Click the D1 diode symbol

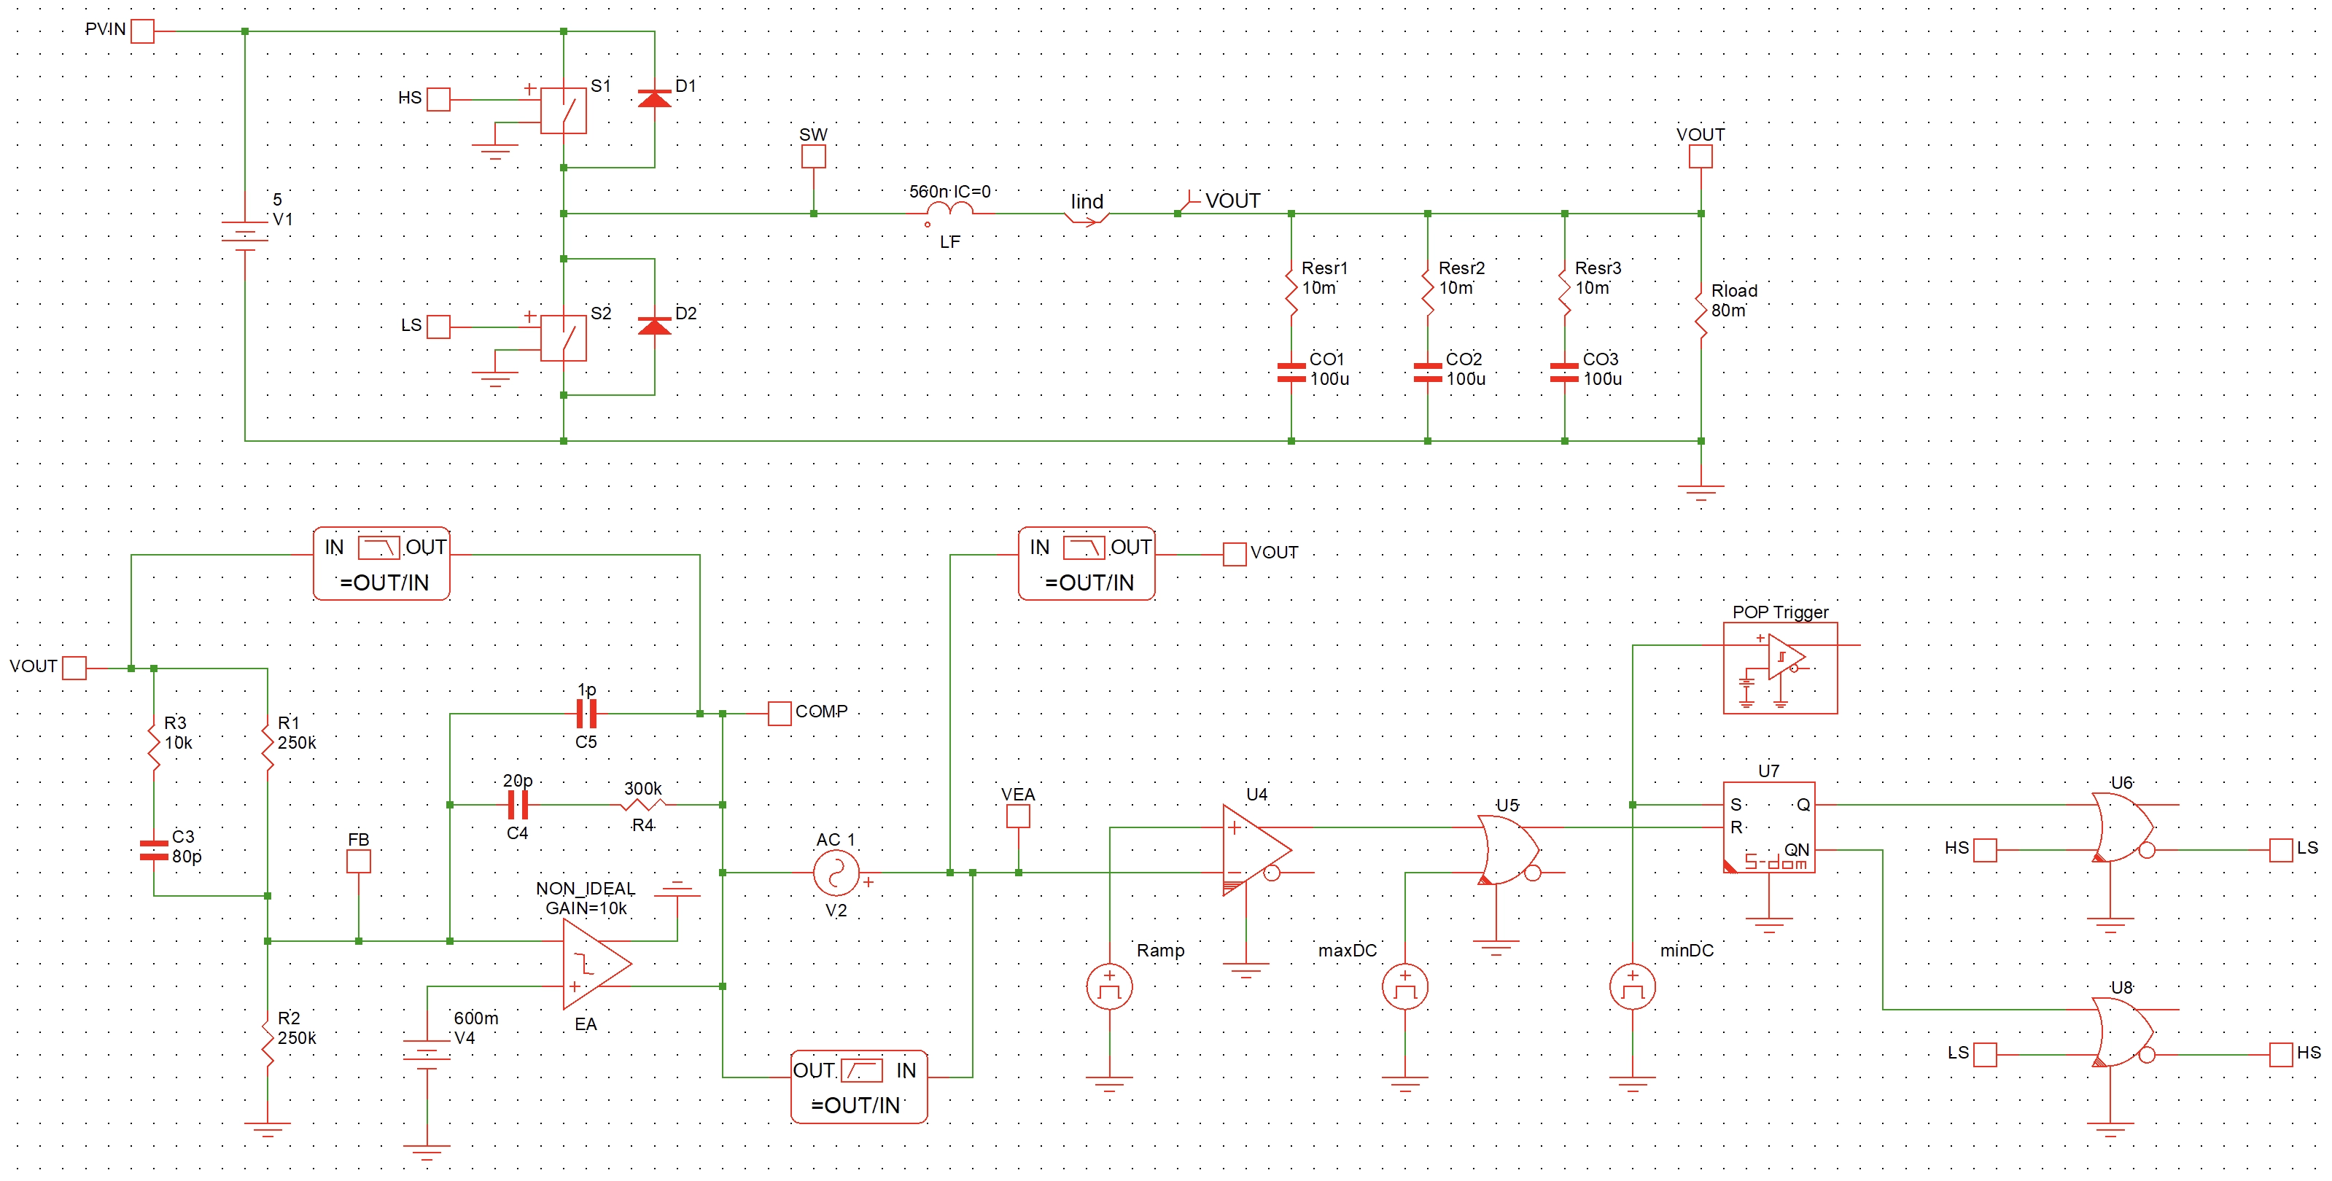pyautogui.click(x=655, y=98)
